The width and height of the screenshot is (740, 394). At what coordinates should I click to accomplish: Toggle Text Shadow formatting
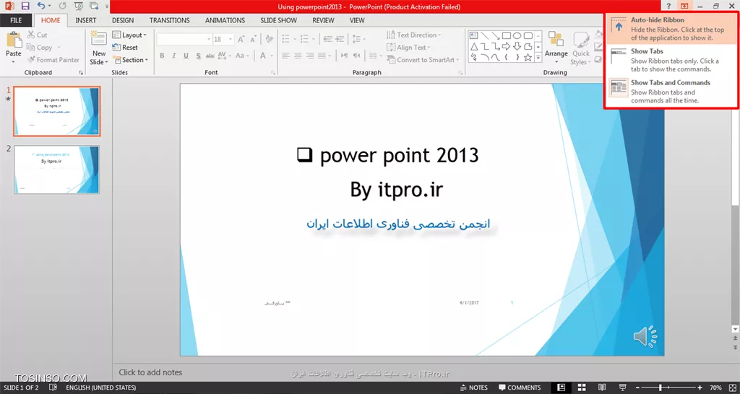pyautogui.click(x=198, y=56)
